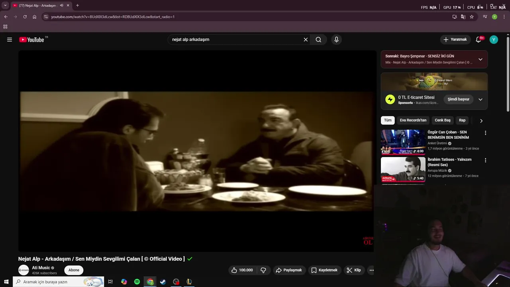Open Task View on the taskbar
Screen dimensions: 510x287
pos(110,282)
